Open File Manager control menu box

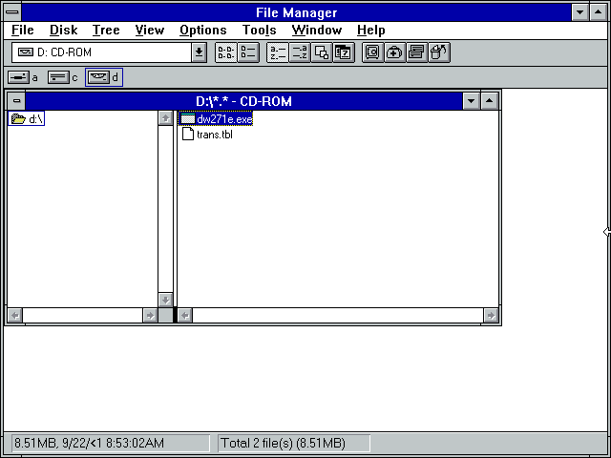(x=12, y=12)
